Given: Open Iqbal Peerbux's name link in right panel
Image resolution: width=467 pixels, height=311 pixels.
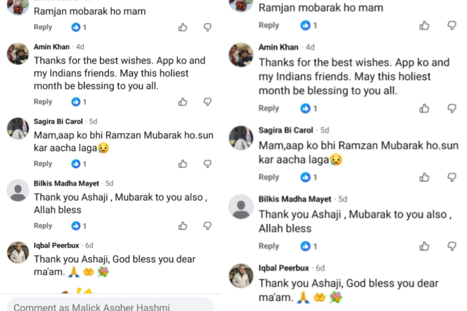Looking at the screenshot, I should (x=283, y=268).
